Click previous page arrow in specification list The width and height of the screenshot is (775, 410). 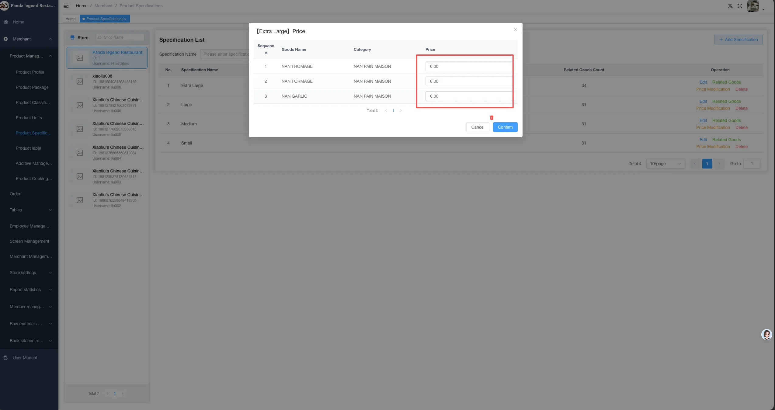[695, 164]
